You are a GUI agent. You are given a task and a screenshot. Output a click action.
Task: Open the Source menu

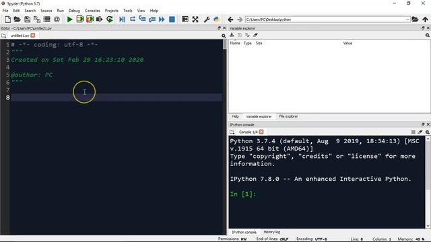click(46, 11)
